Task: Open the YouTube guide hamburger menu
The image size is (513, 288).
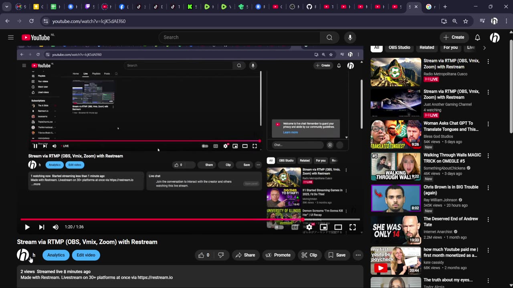Action: [x=11, y=37]
